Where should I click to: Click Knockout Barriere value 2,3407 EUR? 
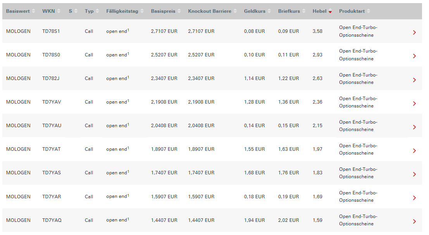[x=201, y=78]
